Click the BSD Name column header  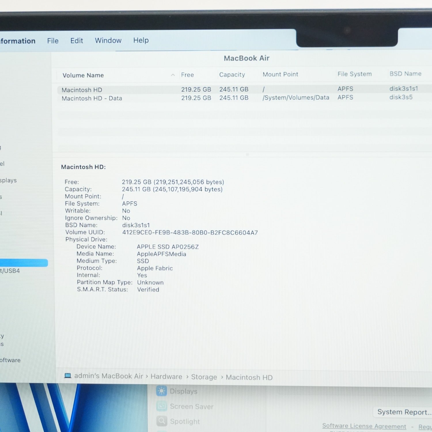pyautogui.click(x=406, y=74)
